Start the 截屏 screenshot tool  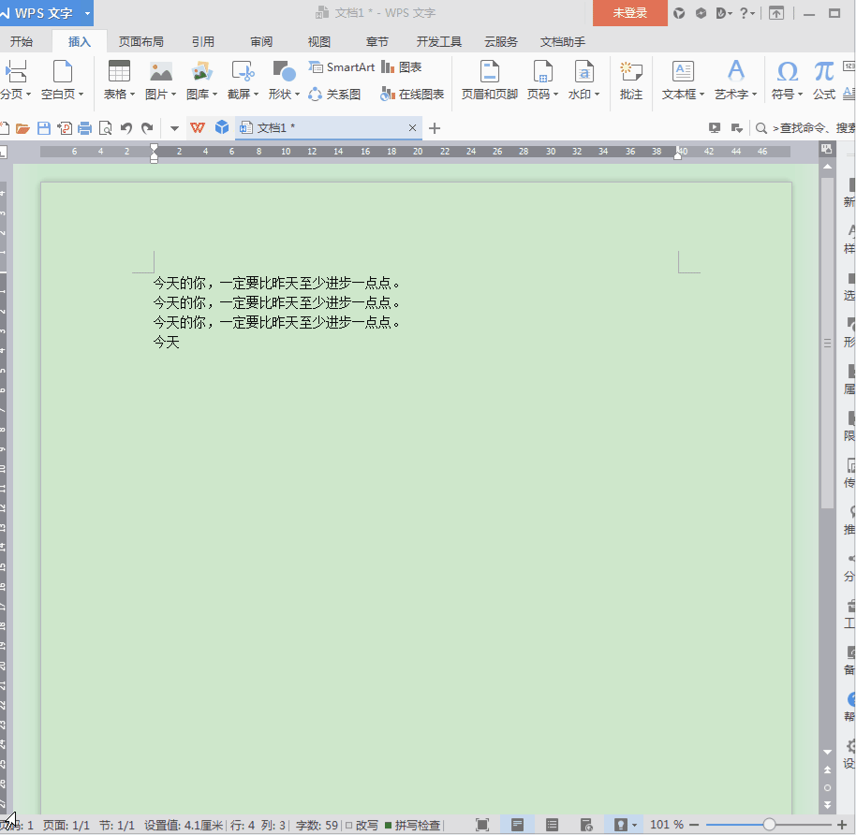243,81
